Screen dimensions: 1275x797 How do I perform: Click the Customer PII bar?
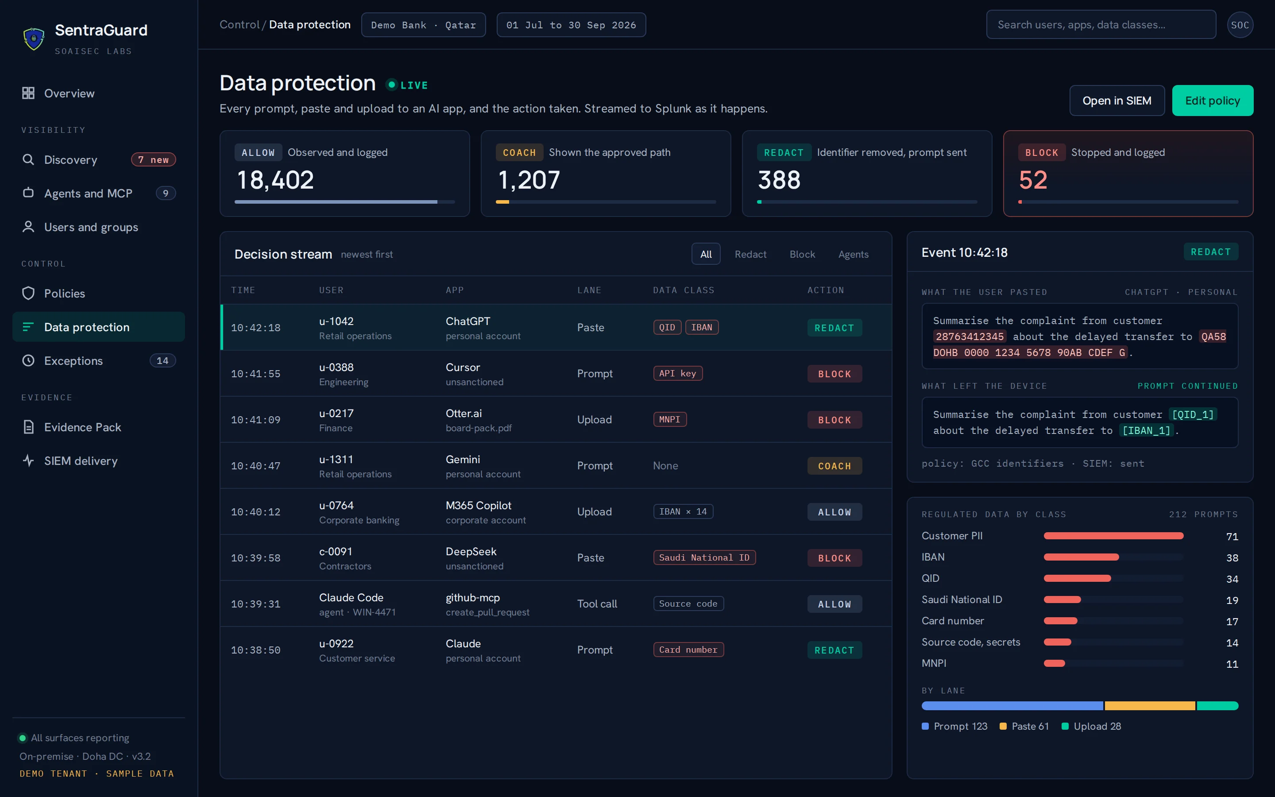(1113, 536)
